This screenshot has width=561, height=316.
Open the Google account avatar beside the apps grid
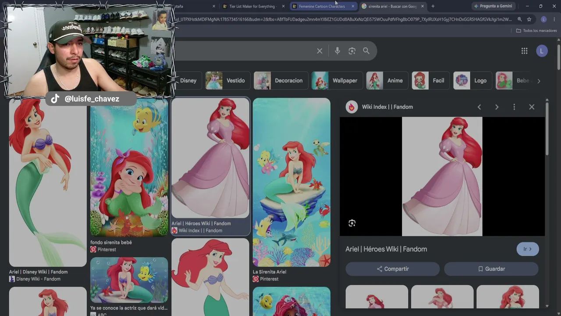pyautogui.click(x=542, y=51)
